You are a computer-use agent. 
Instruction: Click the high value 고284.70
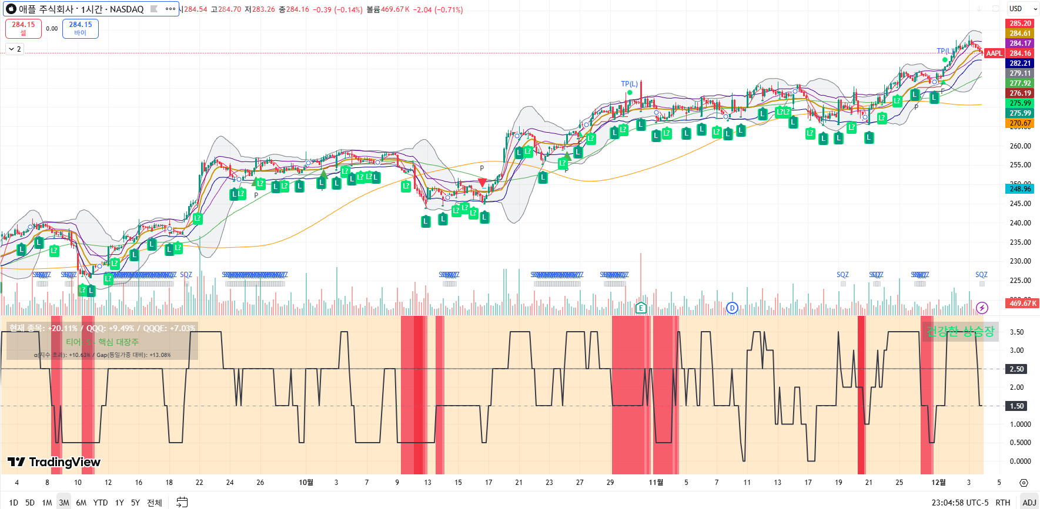pyautogui.click(x=226, y=9)
